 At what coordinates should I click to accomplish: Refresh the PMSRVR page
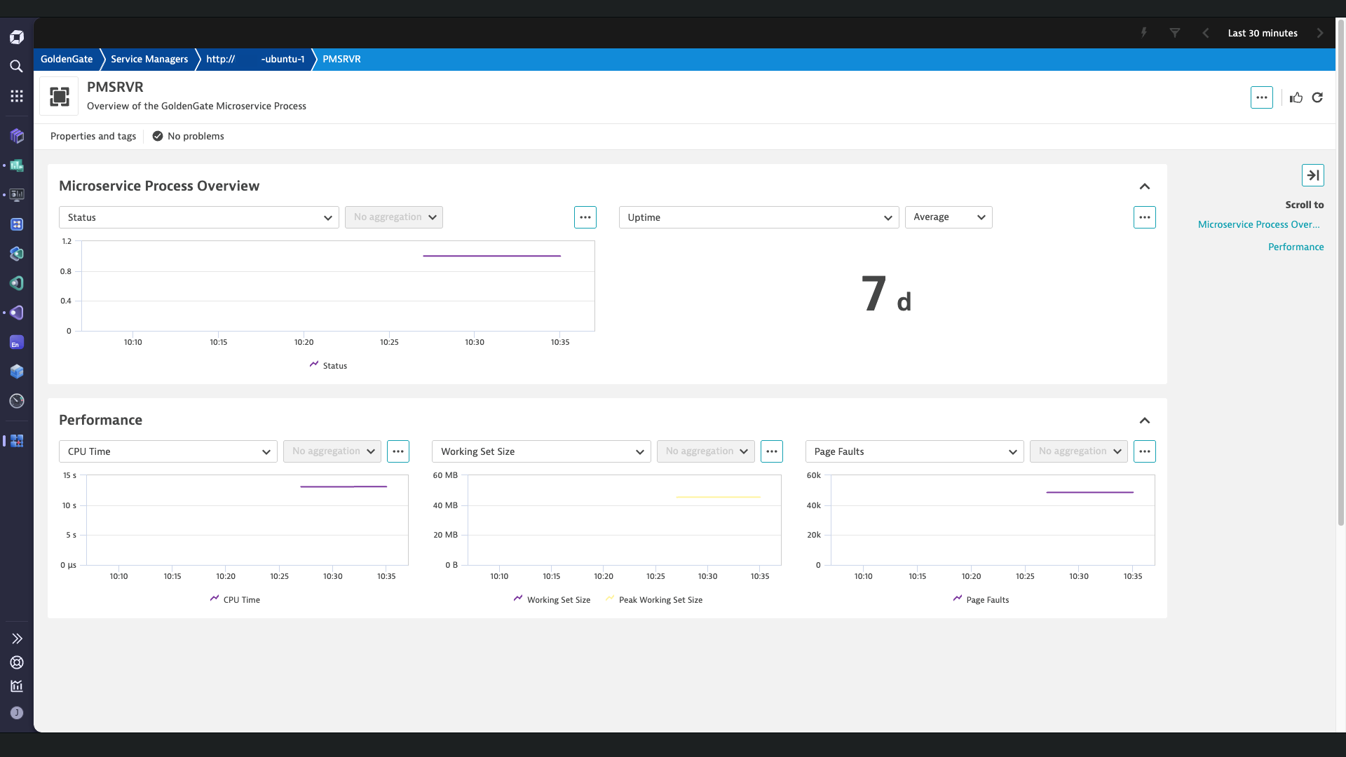1317,97
